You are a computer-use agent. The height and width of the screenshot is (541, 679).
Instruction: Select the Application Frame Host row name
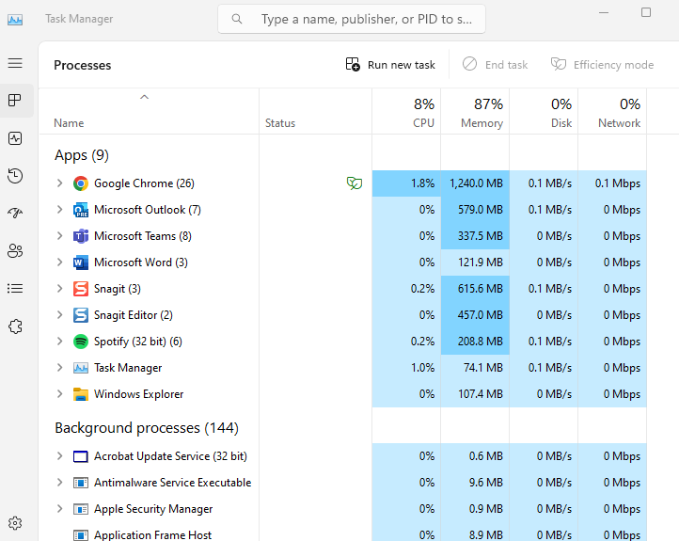152,535
